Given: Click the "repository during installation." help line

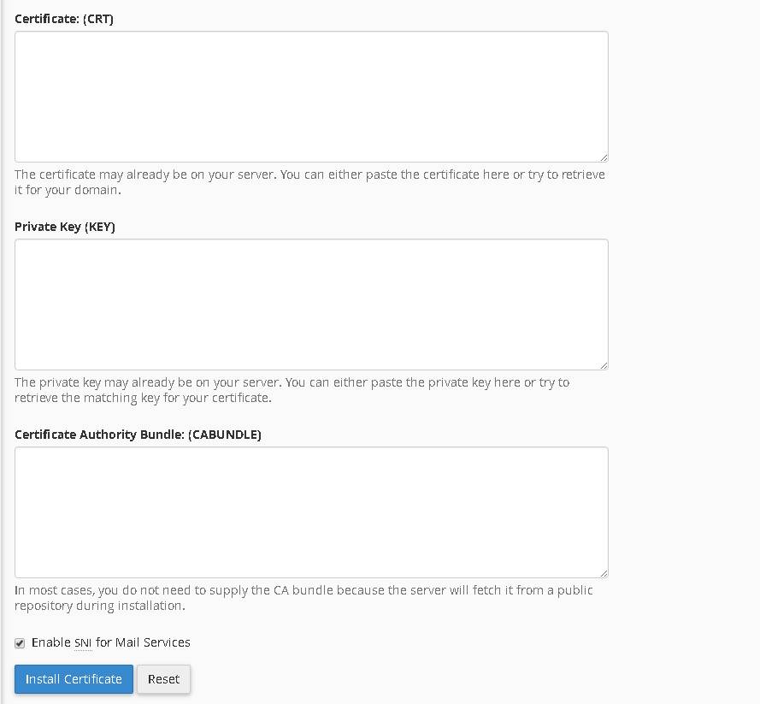Looking at the screenshot, I should tap(100, 606).
